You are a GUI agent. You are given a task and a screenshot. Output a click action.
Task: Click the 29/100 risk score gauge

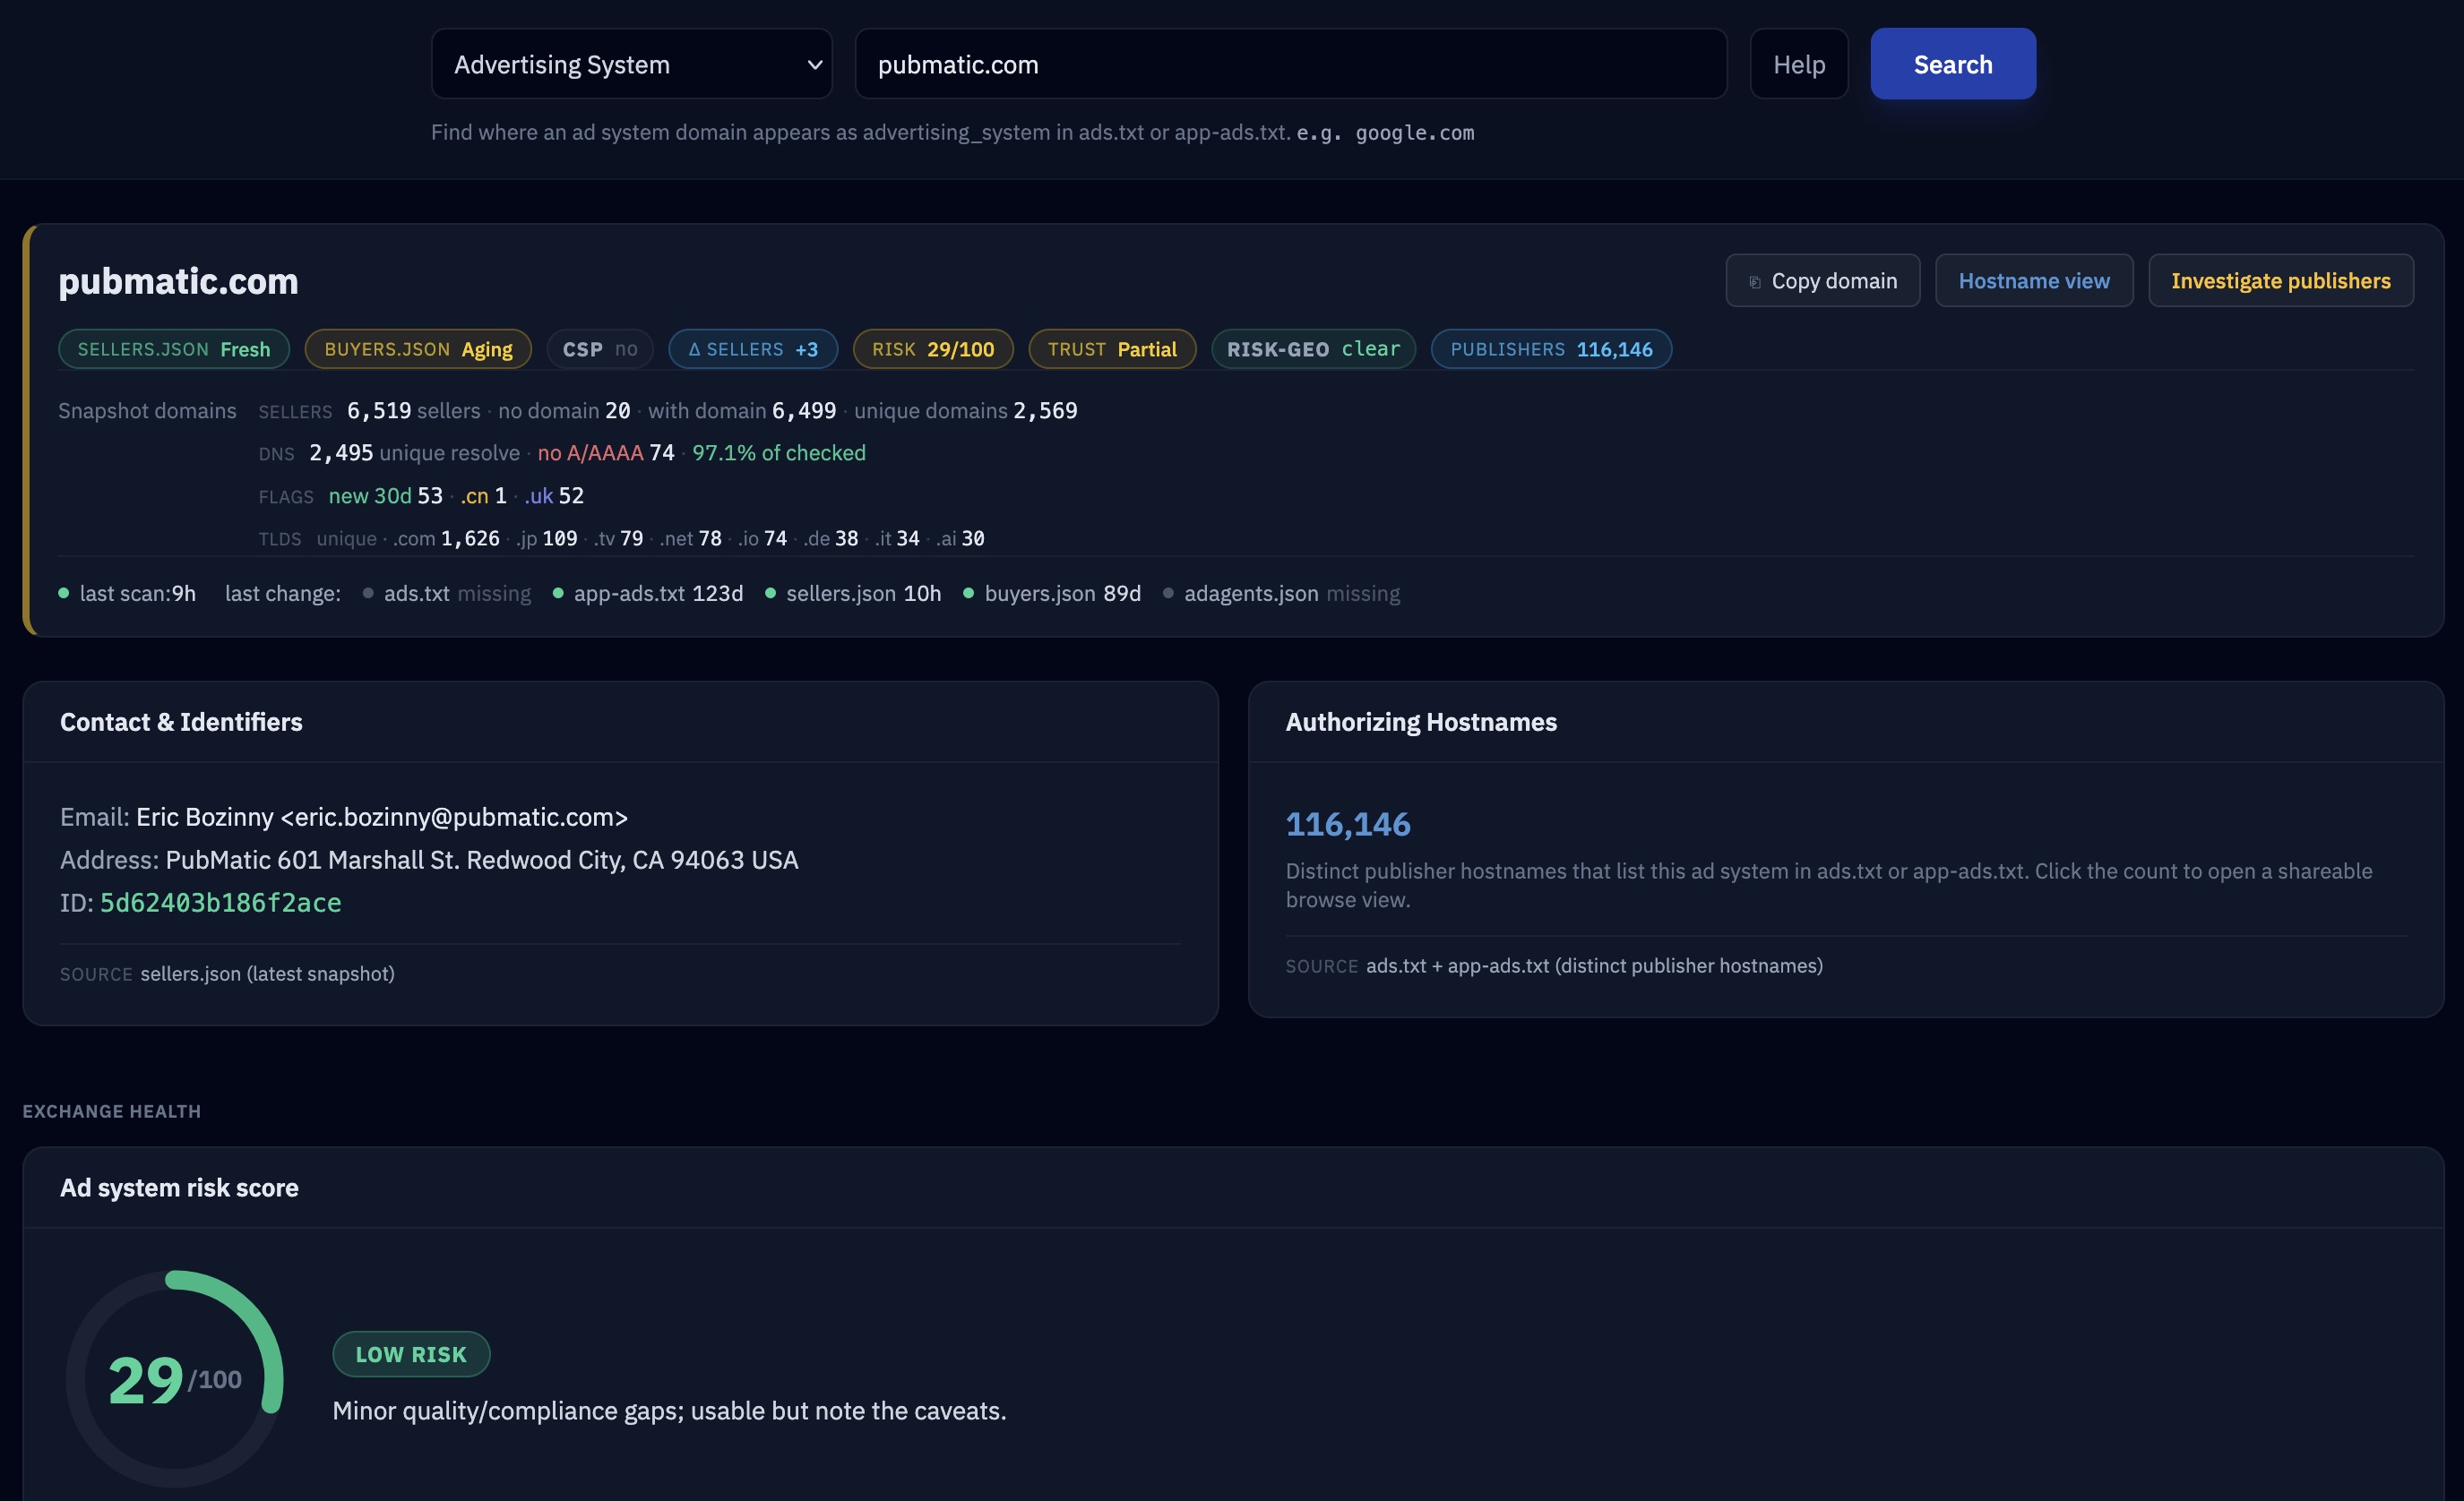175,1379
